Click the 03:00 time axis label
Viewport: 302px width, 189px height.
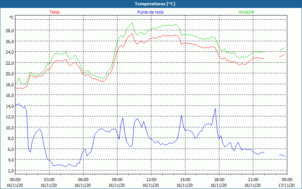click(49, 180)
